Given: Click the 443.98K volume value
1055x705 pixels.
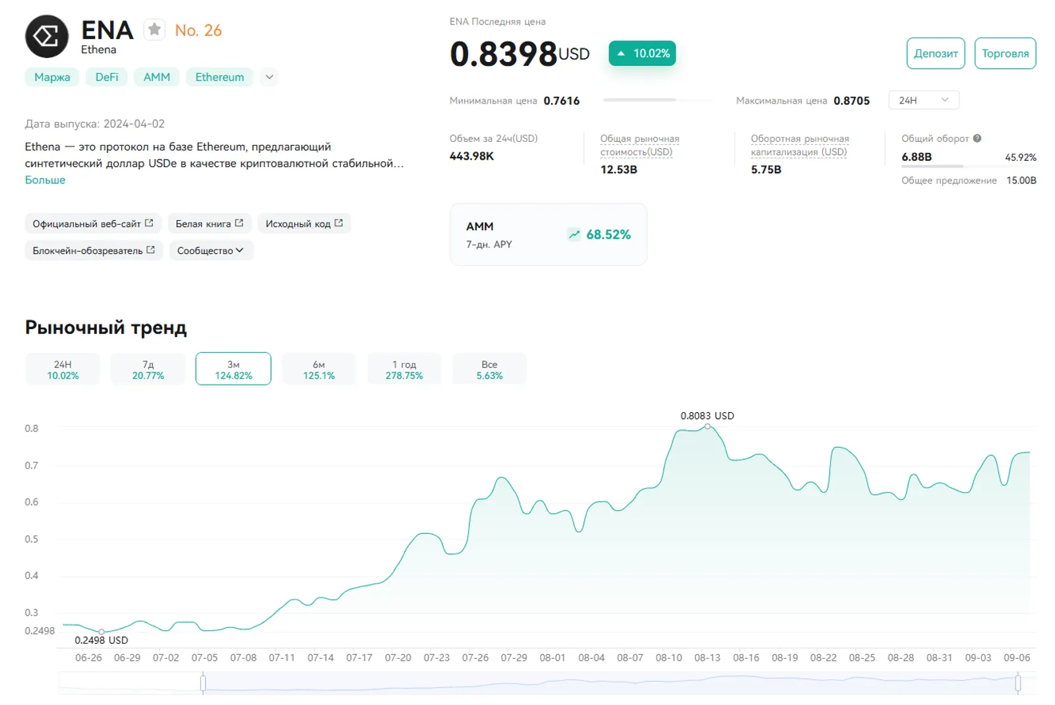Looking at the screenshot, I should (x=471, y=156).
